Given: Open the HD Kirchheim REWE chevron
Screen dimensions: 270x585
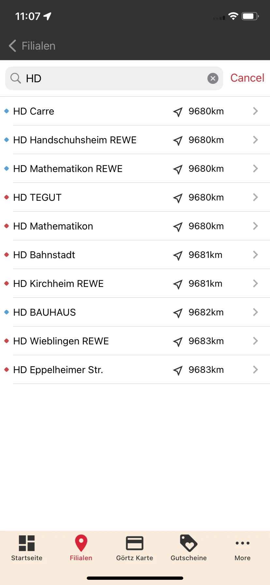Looking at the screenshot, I should (x=255, y=283).
